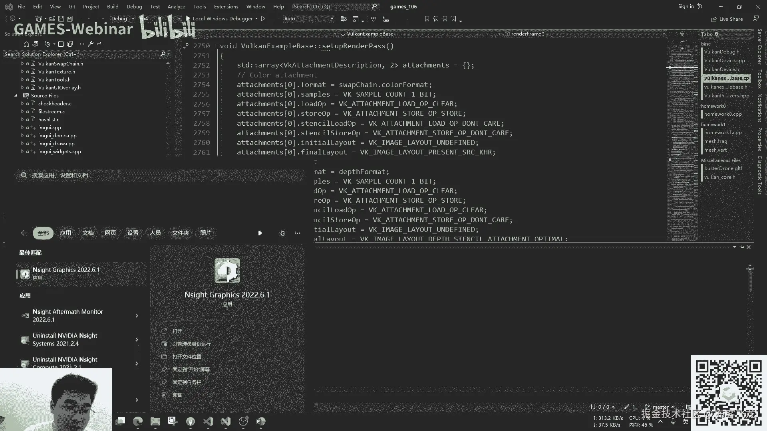Image resolution: width=767 pixels, height=431 pixels.
Task: Toggle bookmark icon in the toolbar
Action: click(x=427, y=19)
